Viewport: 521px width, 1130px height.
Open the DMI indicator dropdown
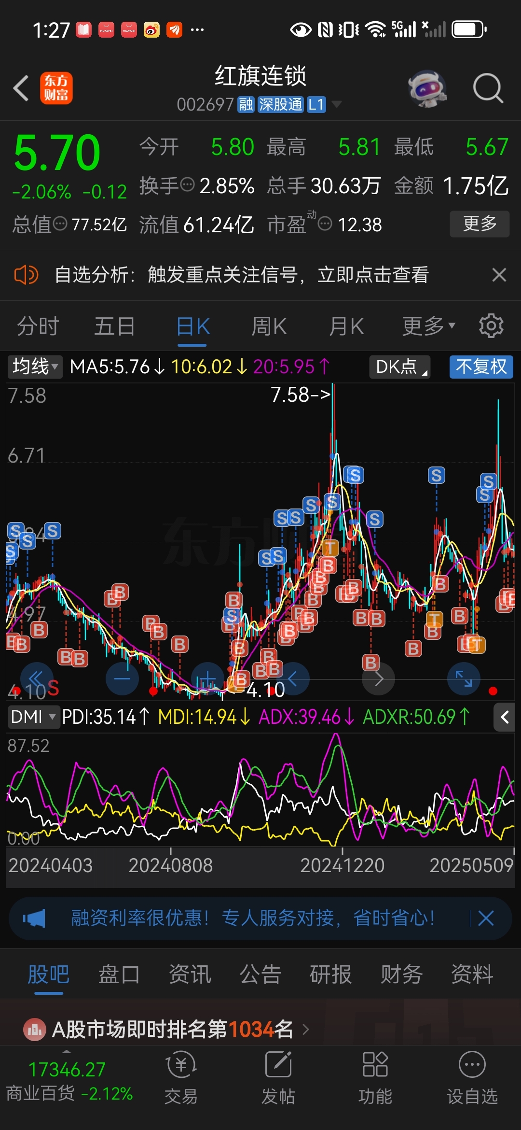click(x=33, y=717)
